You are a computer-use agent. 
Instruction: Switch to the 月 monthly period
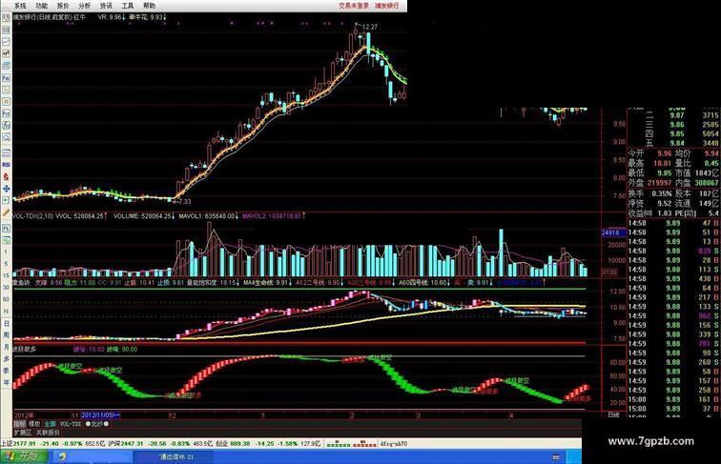point(6,347)
